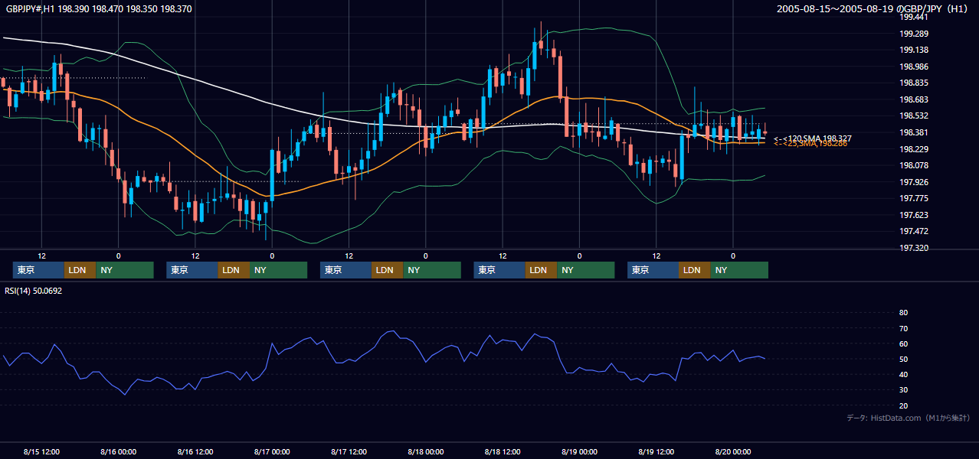Click the 8/18 12:00 date label

[503, 451]
